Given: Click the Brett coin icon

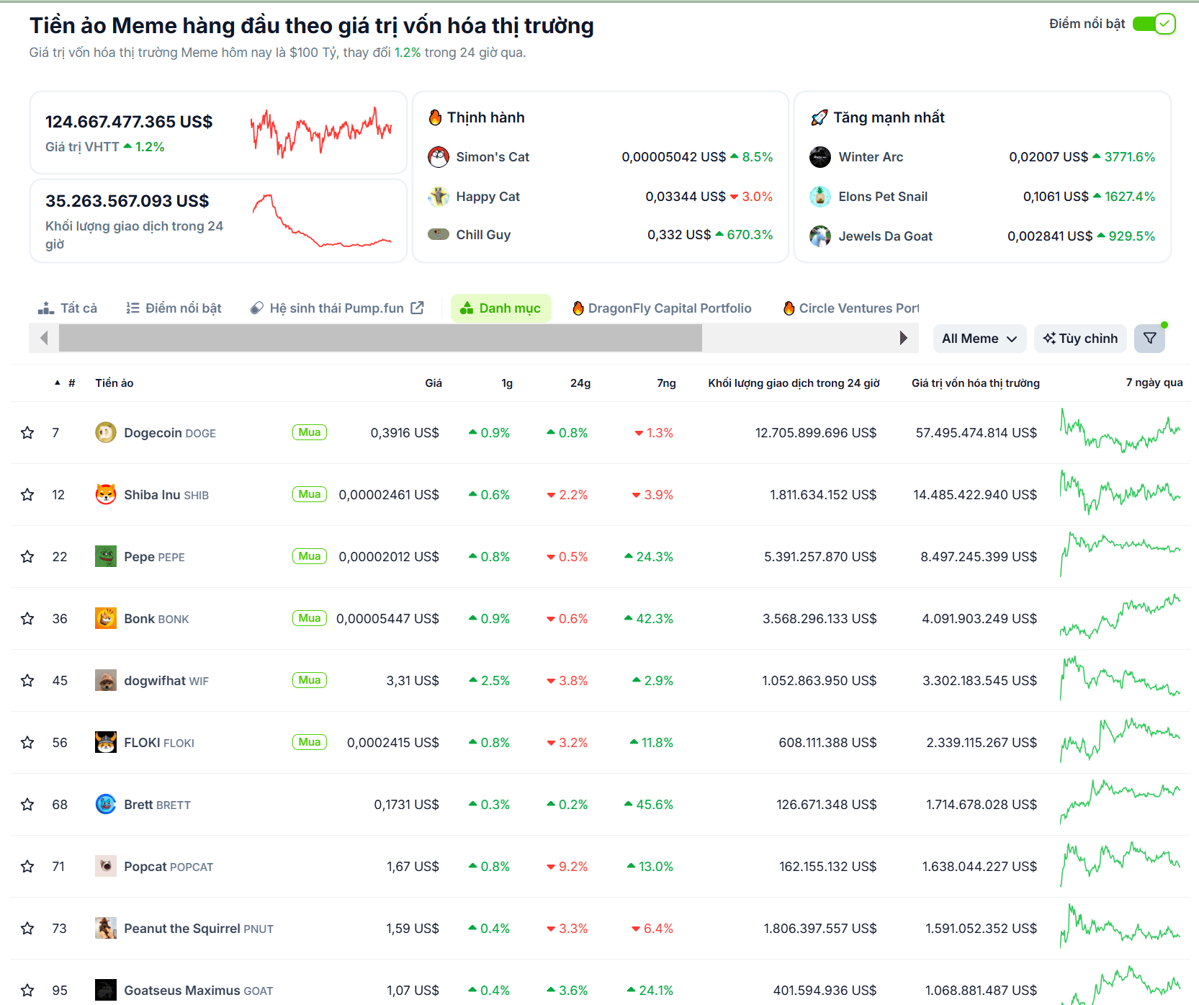Looking at the screenshot, I should [106, 804].
